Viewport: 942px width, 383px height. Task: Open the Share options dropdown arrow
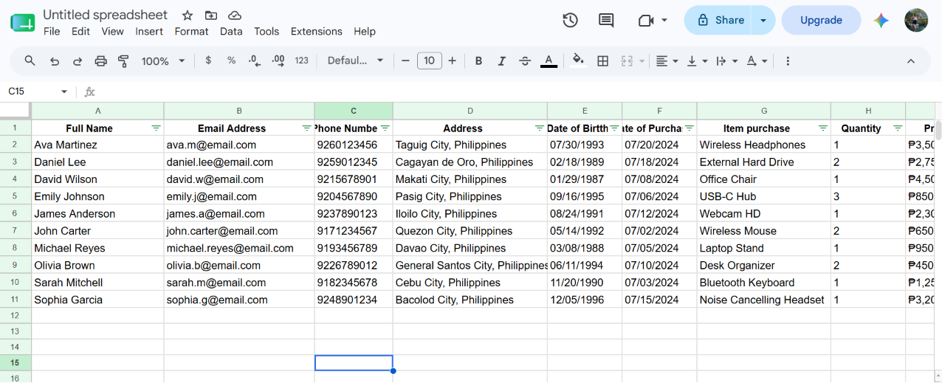pyautogui.click(x=763, y=20)
